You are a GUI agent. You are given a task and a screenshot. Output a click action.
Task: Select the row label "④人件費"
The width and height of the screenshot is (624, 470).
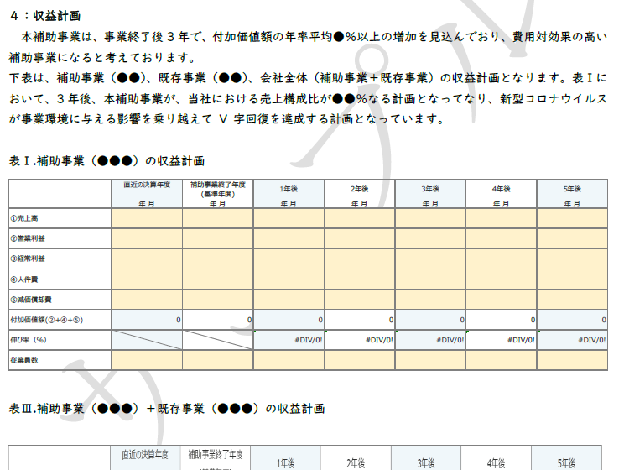coord(23,279)
